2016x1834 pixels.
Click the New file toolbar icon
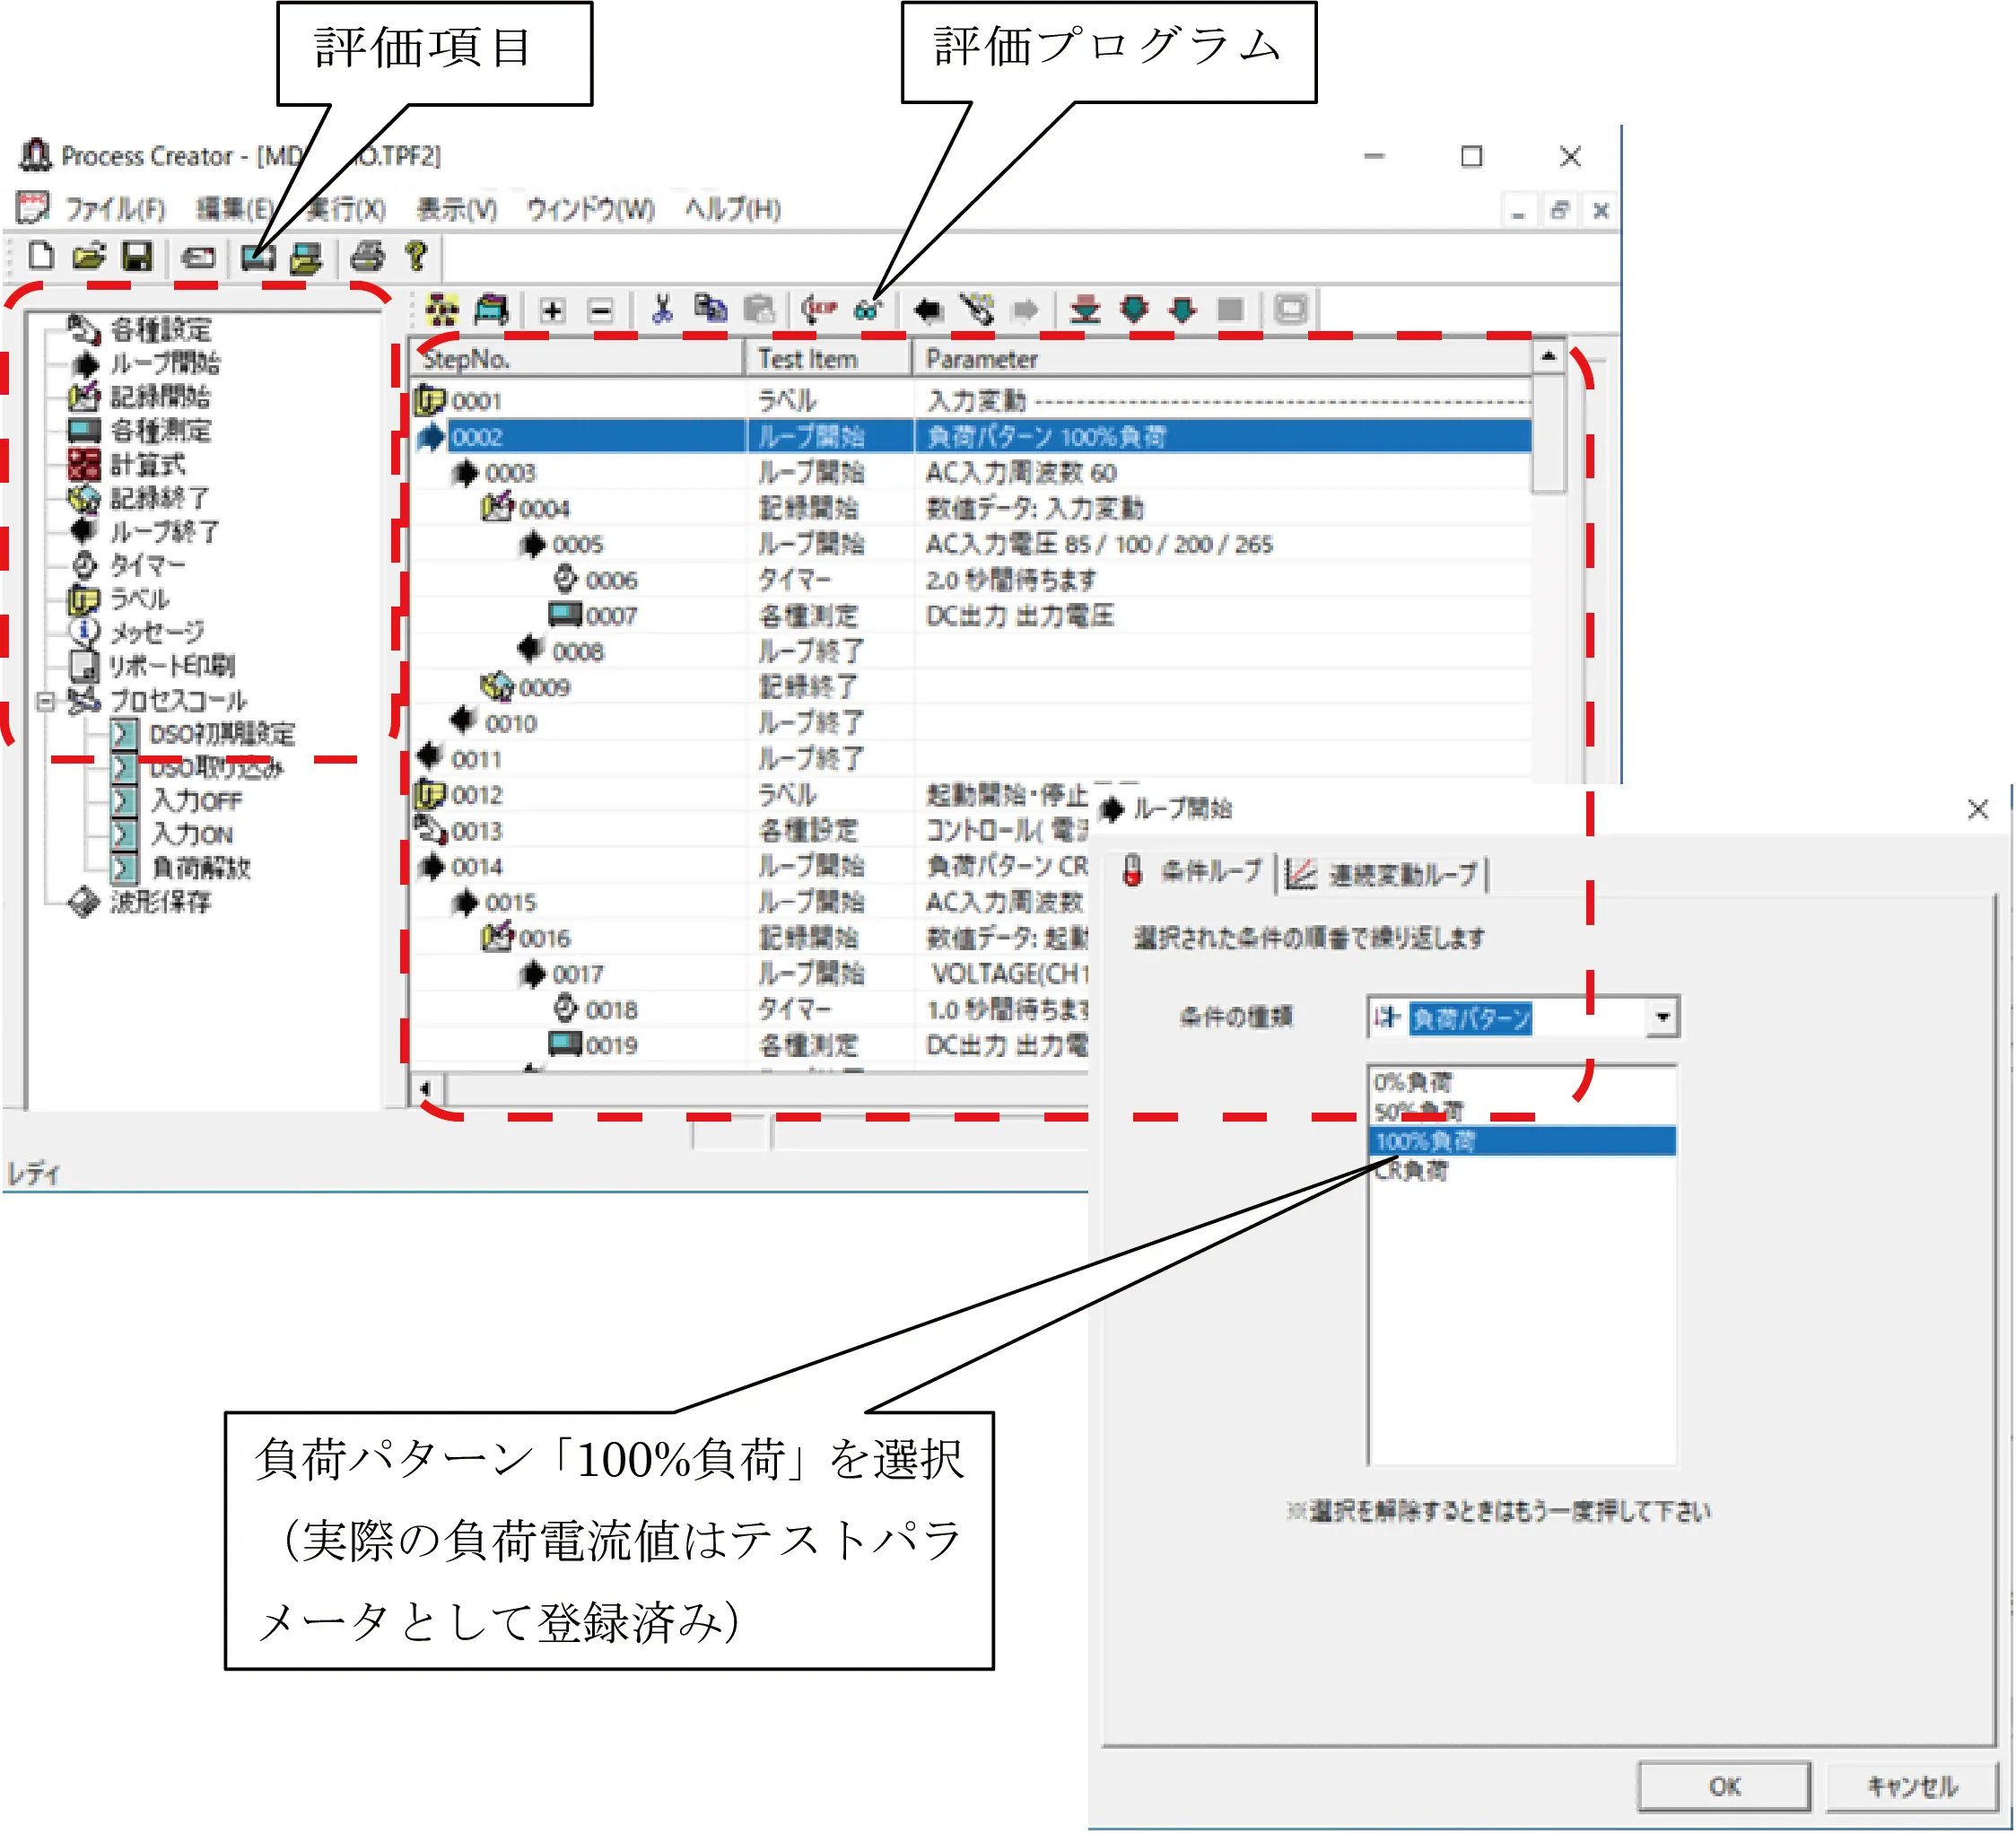41,257
